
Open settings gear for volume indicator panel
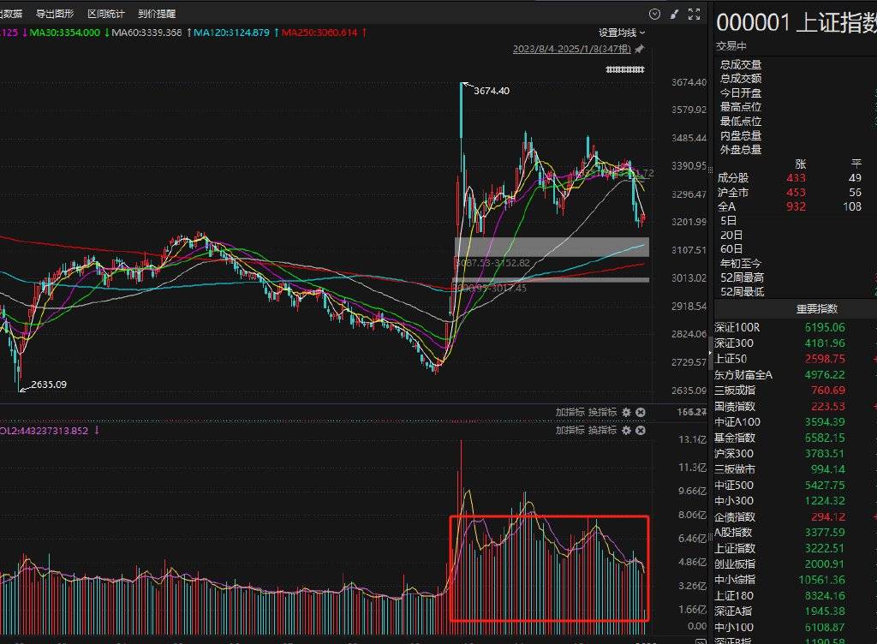click(x=626, y=430)
